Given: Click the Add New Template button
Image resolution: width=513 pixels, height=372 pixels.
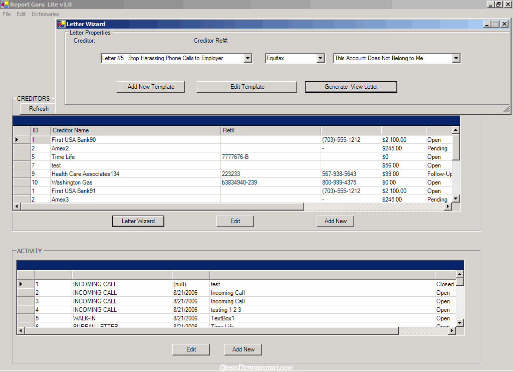Looking at the screenshot, I should 151,87.
